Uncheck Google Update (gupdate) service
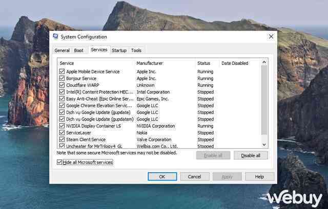 [62, 112]
